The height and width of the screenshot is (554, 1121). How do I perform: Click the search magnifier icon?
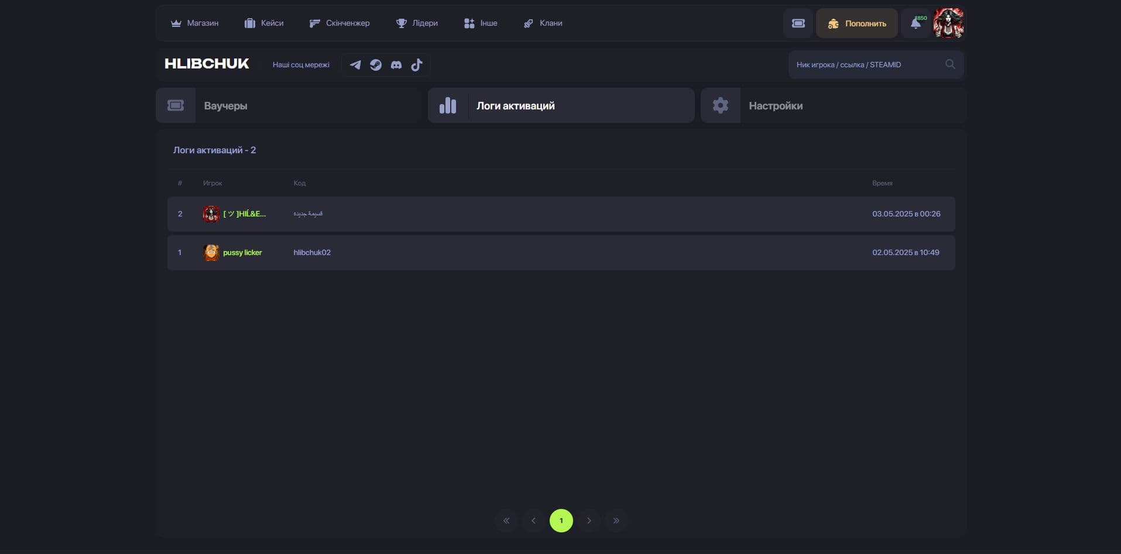coord(950,64)
